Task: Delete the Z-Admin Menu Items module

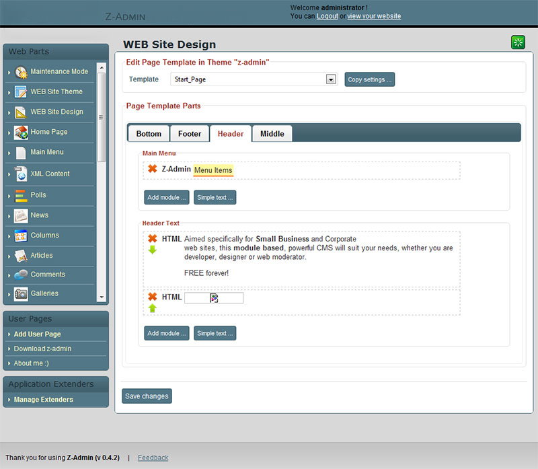Action: [x=153, y=169]
